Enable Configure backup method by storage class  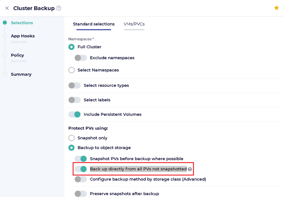click(81, 179)
